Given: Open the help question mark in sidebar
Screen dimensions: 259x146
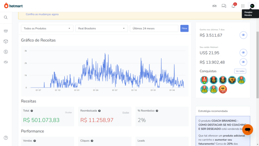Looking at the screenshot, I should pyautogui.click(x=6, y=138).
